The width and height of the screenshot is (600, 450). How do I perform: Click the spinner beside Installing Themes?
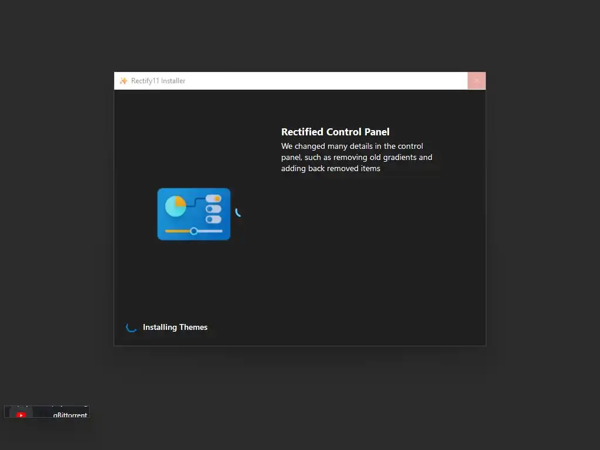(x=131, y=327)
